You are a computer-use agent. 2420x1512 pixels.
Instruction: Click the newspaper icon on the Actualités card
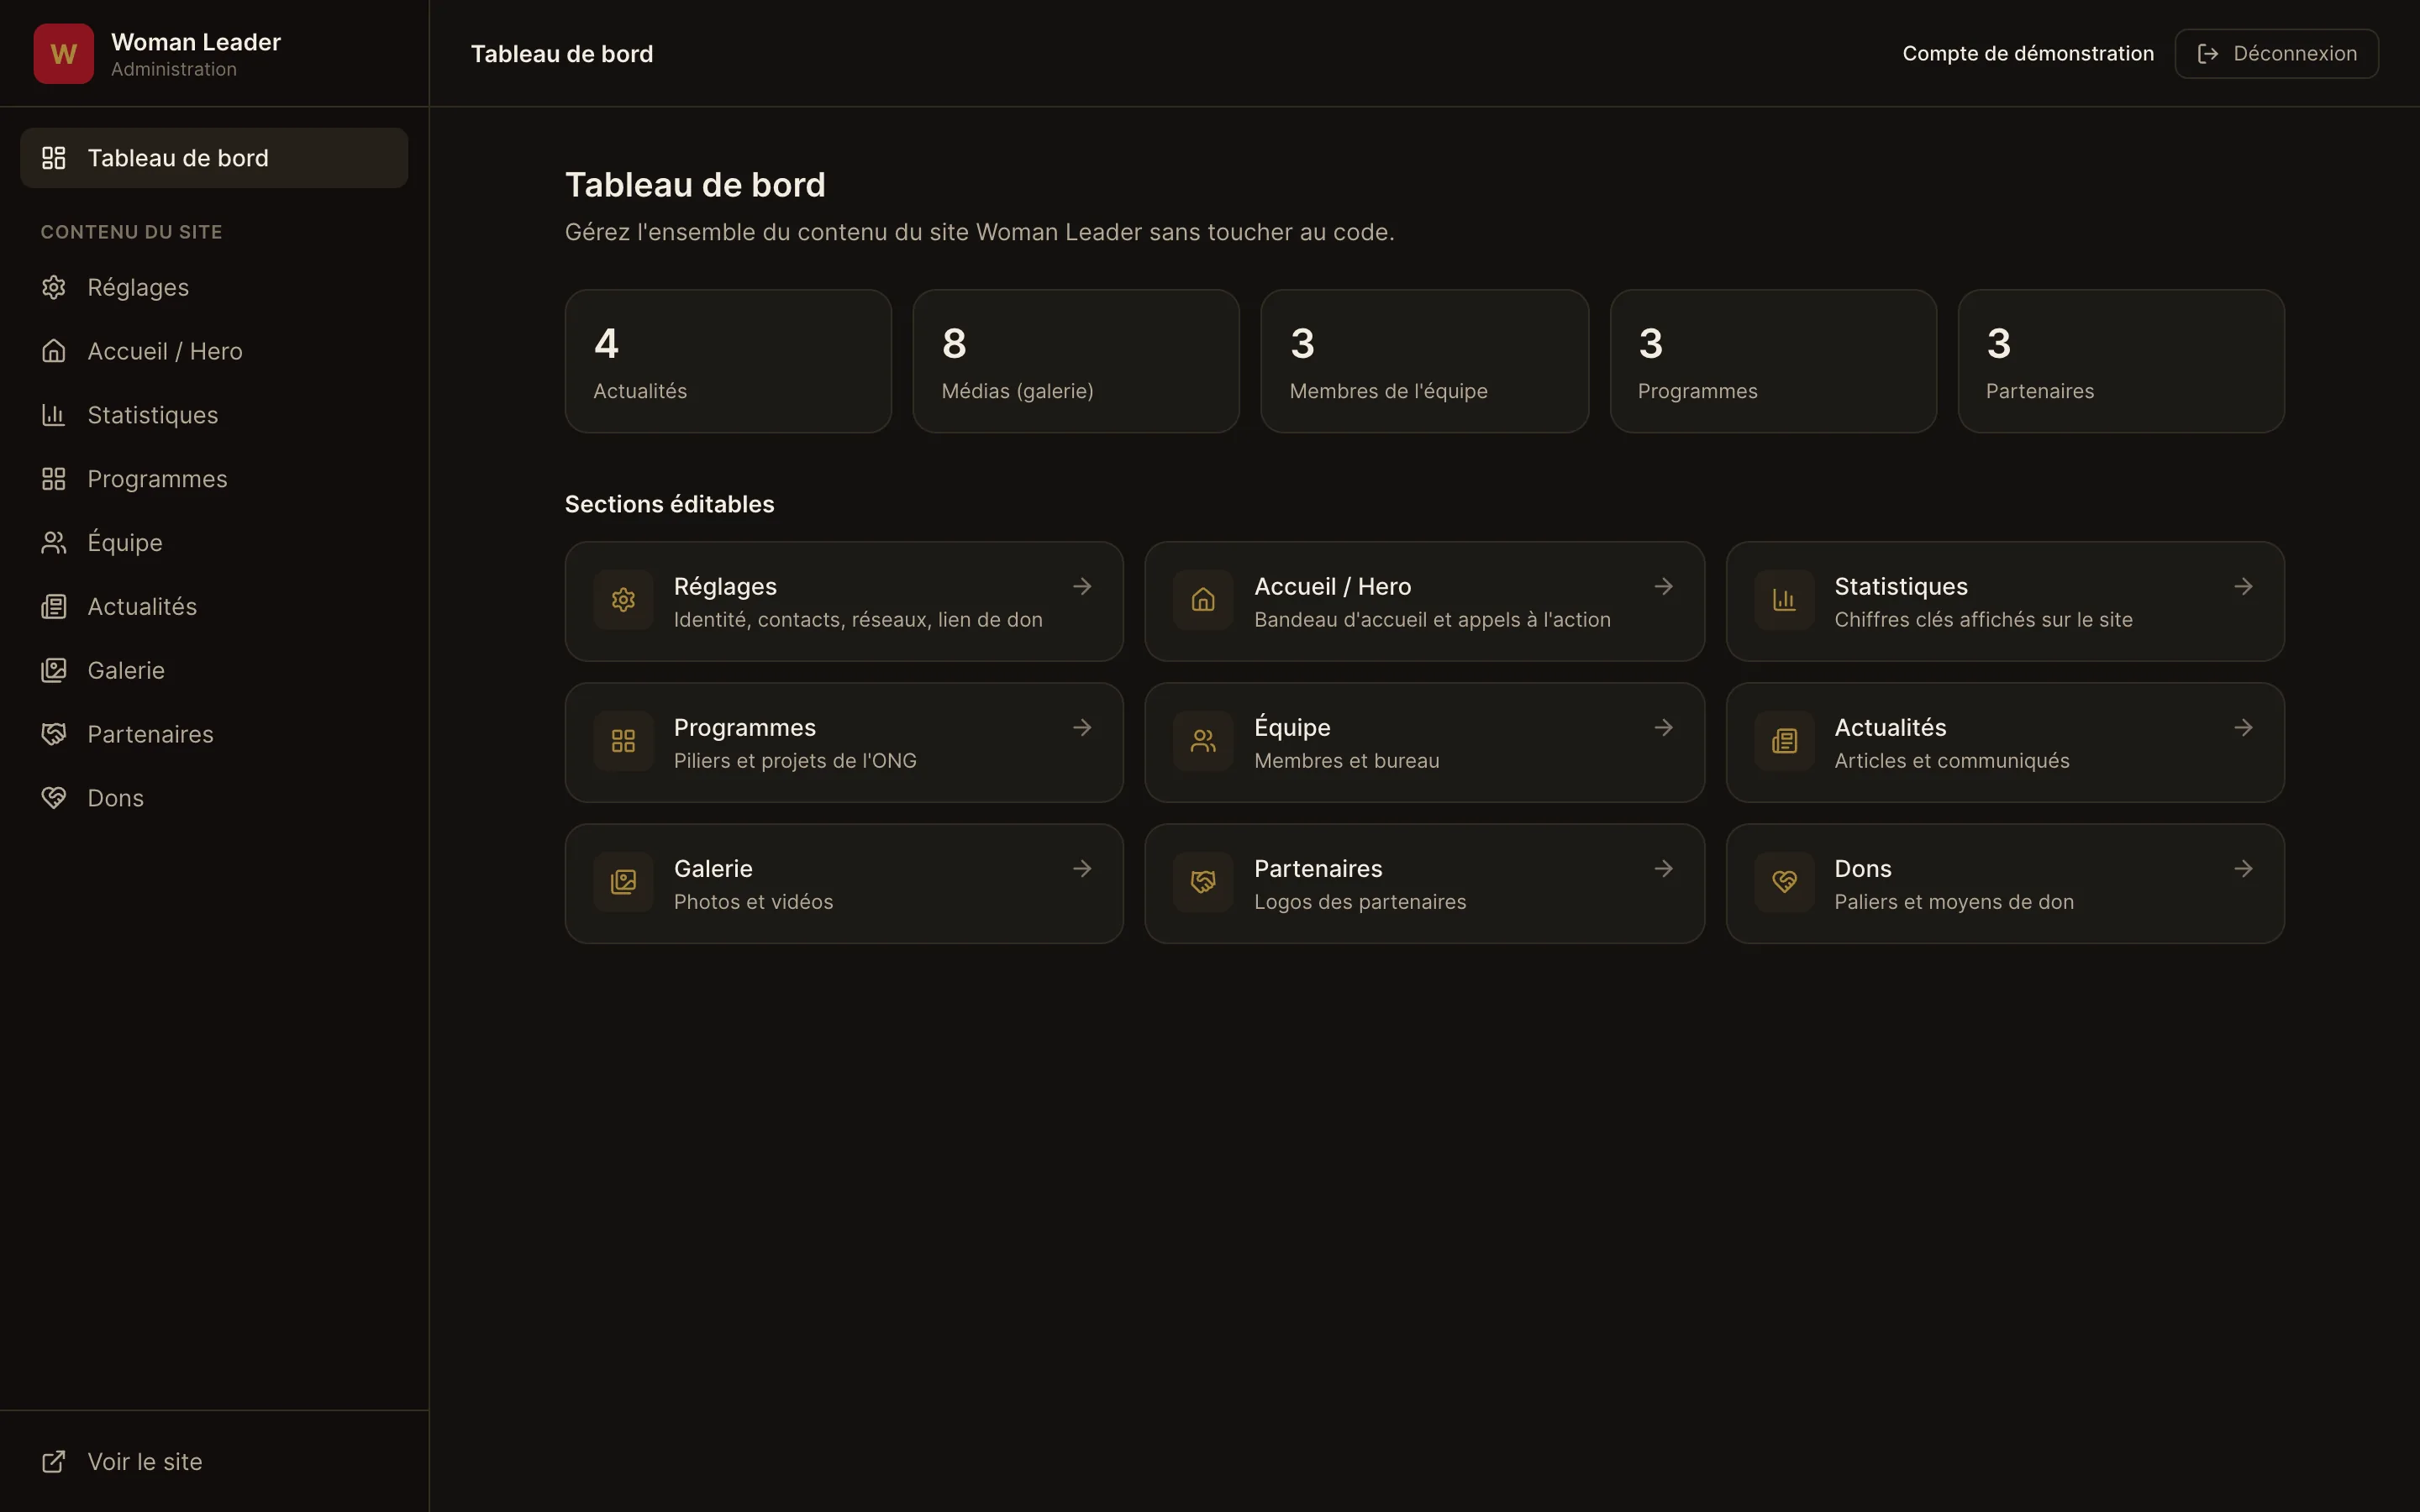click(1784, 741)
